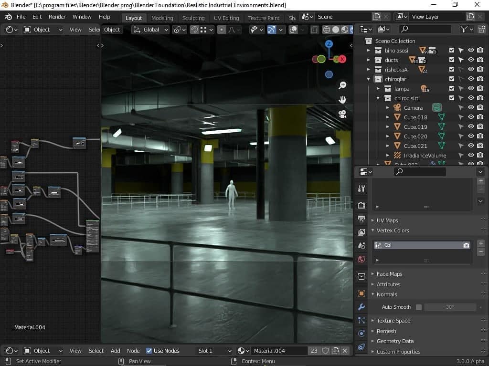Expand the Cube.018 object row
Image resolution: width=489 pixels, height=366 pixels.
pos(388,117)
